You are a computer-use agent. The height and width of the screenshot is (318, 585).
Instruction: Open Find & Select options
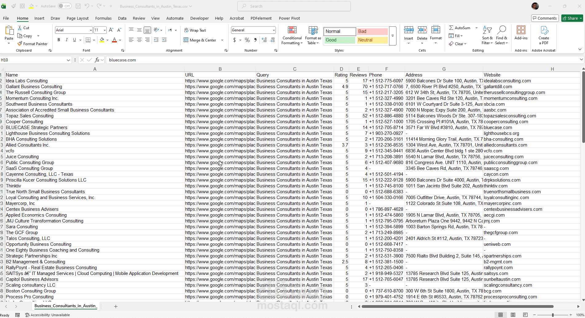point(501,35)
